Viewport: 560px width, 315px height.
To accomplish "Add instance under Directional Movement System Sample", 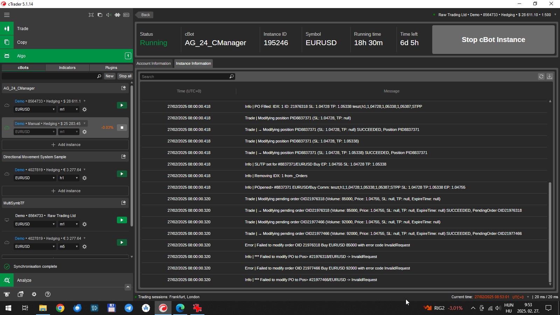I will [65, 191].
